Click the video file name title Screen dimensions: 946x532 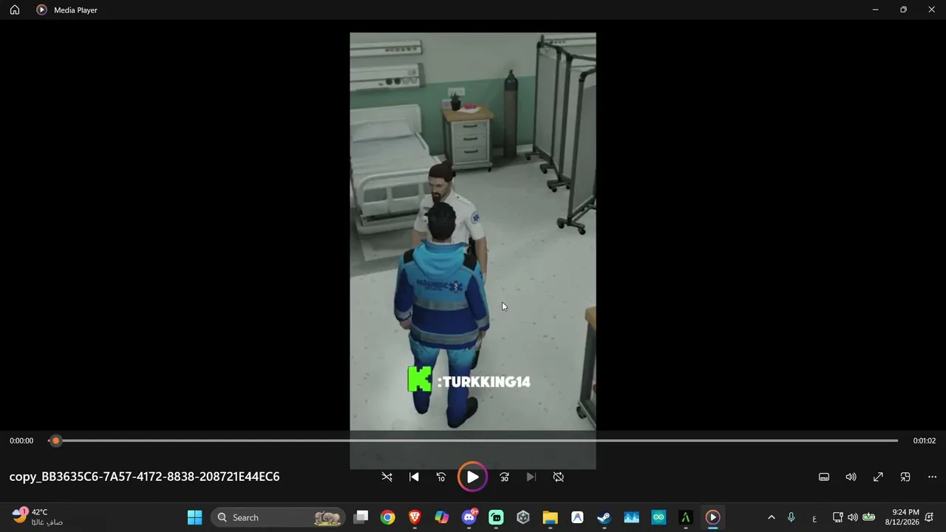(144, 477)
